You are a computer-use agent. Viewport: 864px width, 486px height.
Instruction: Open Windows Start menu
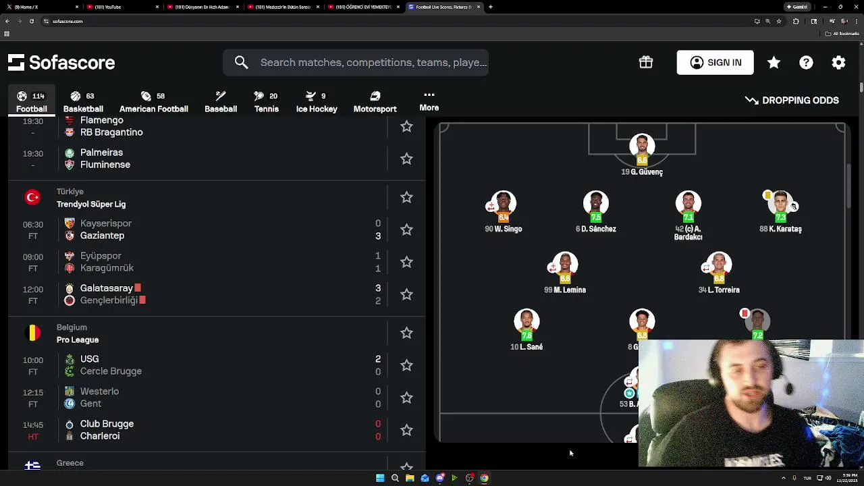point(380,478)
